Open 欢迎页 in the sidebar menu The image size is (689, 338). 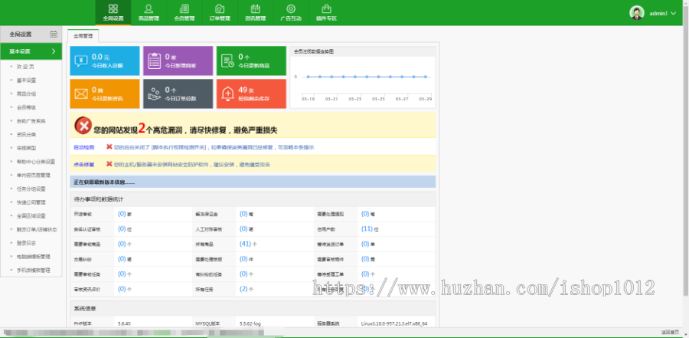point(25,67)
